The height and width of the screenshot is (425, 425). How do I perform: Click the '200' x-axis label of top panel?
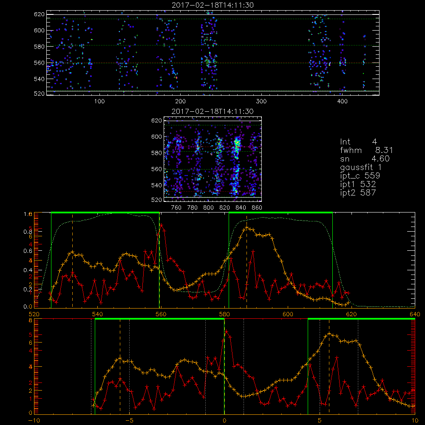pyautogui.click(x=180, y=102)
